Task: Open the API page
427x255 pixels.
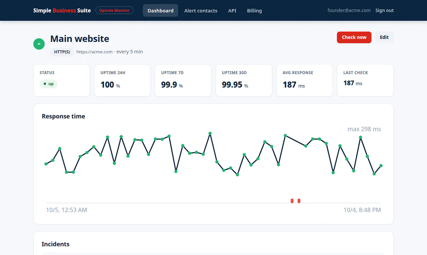Action: pos(232,10)
